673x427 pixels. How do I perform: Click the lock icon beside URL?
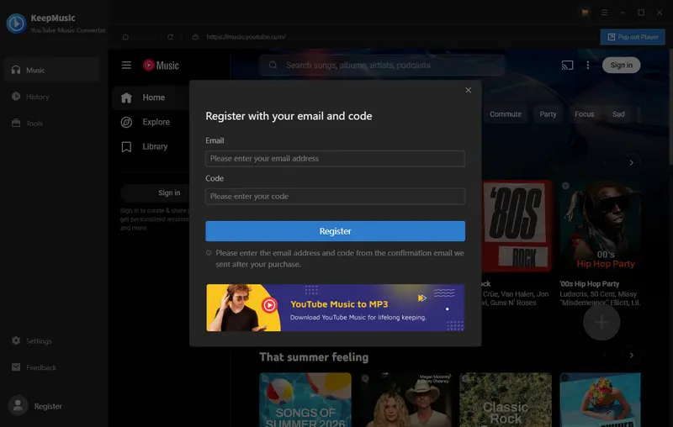195,37
